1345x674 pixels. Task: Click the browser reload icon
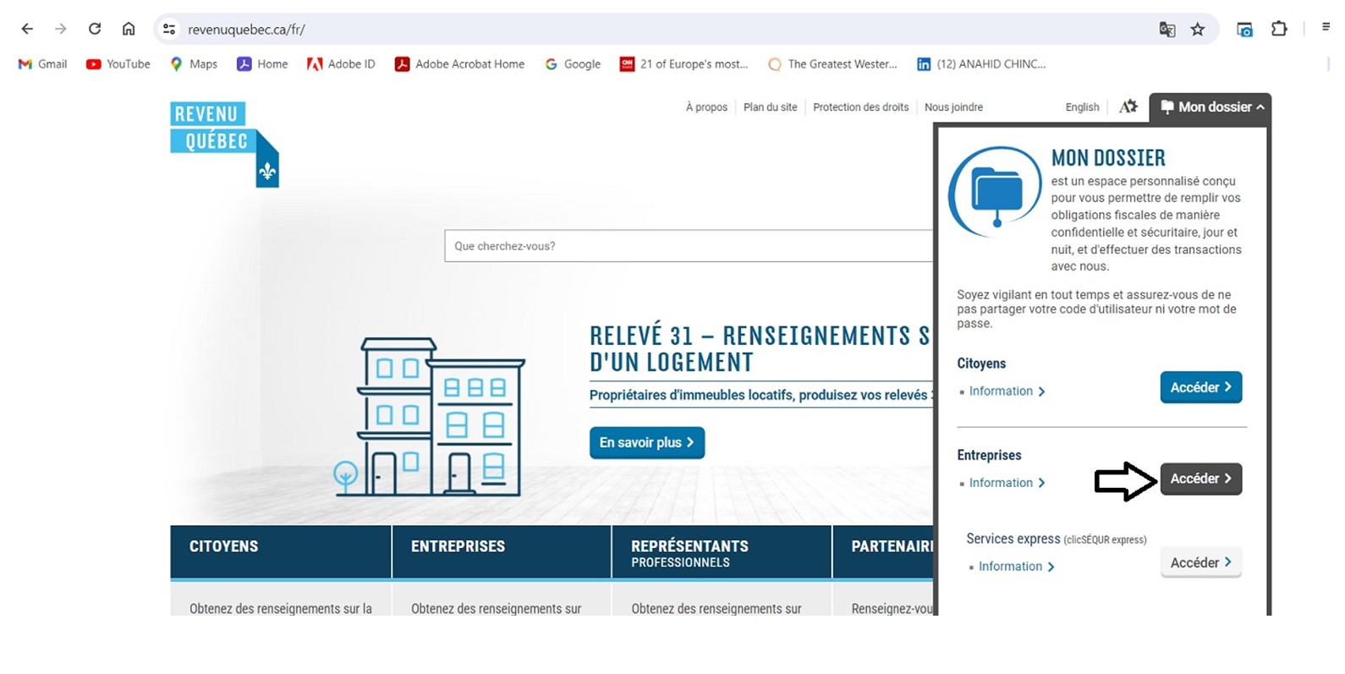(95, 29)
